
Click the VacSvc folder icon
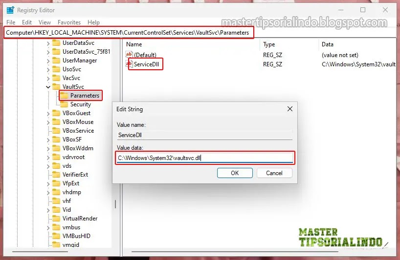56,78
